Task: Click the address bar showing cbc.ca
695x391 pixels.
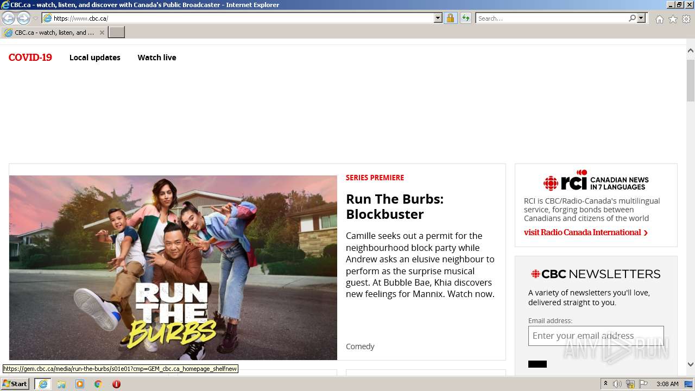Action: click(237, 18)
